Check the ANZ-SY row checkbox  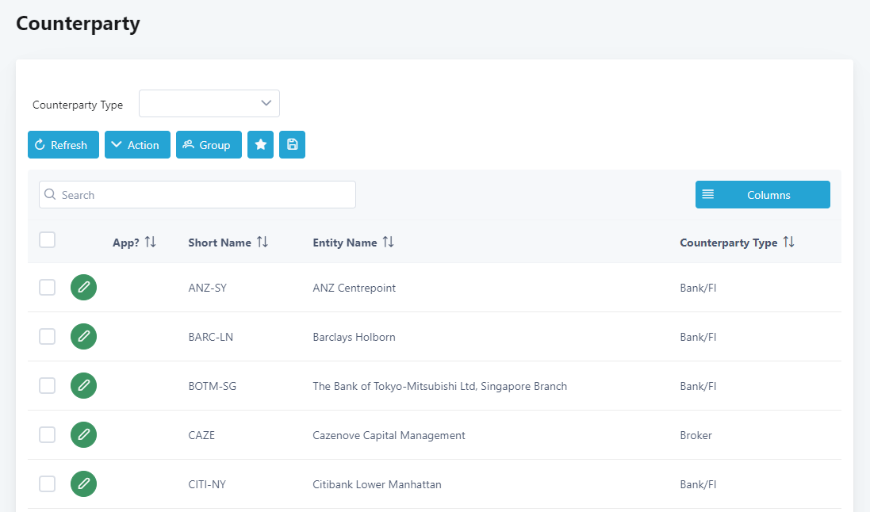(x=47, y=288)
